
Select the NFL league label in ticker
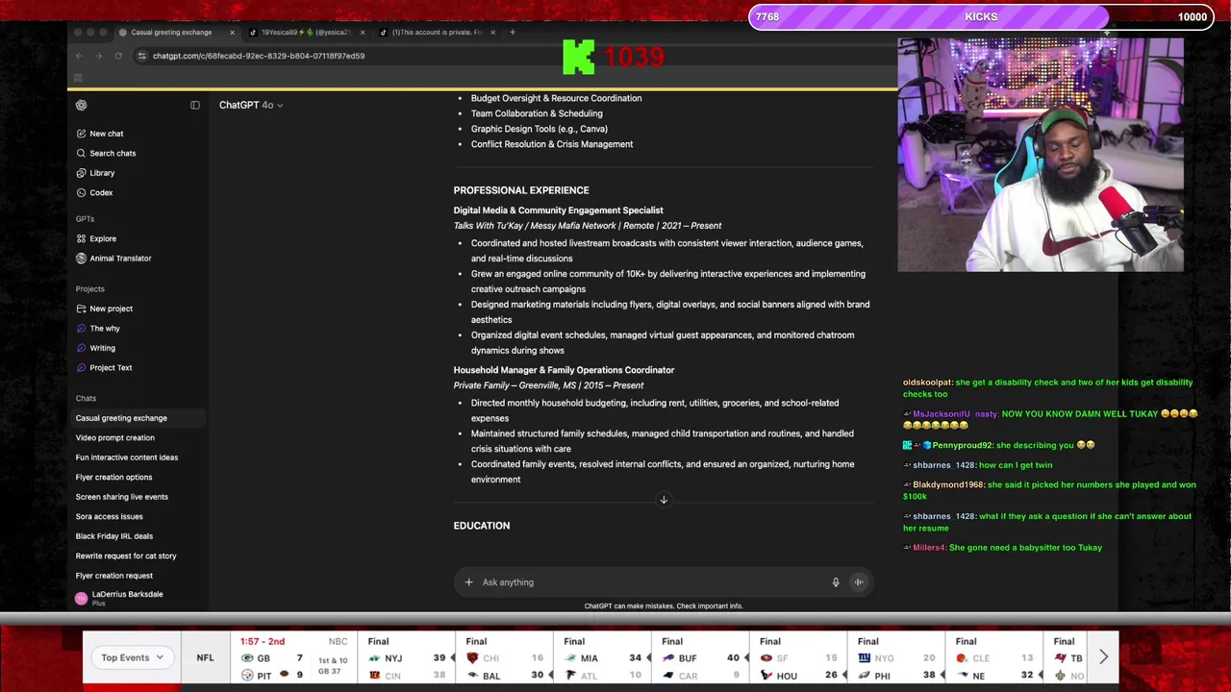[x=205, y=657]
